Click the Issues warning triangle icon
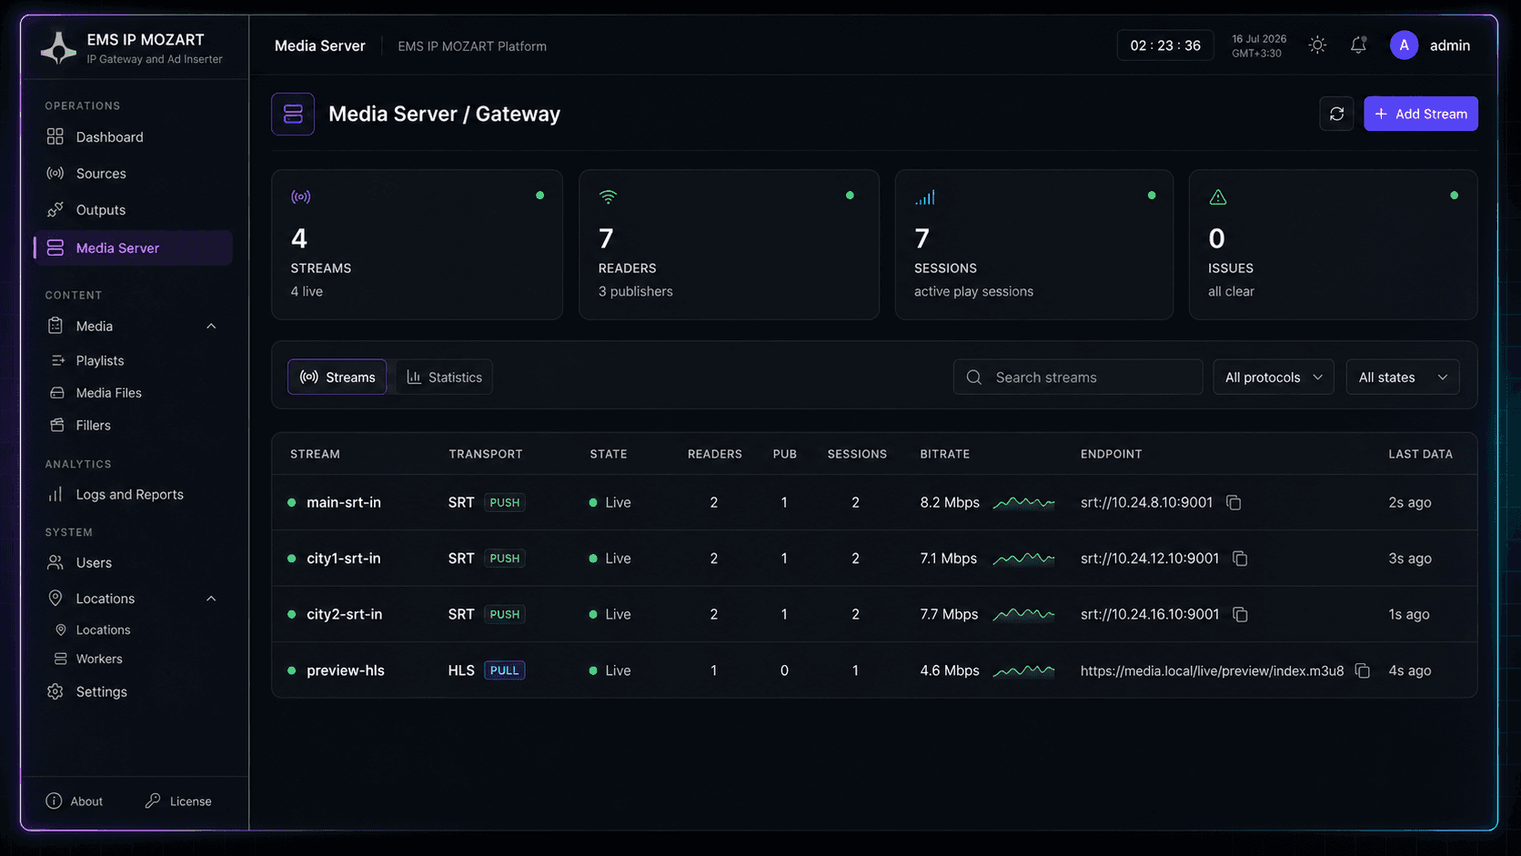 [1218, 197]
